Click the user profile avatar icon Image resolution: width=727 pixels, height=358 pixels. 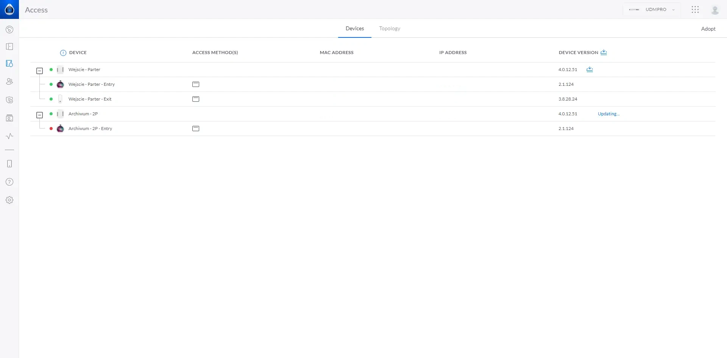point(715,10)
